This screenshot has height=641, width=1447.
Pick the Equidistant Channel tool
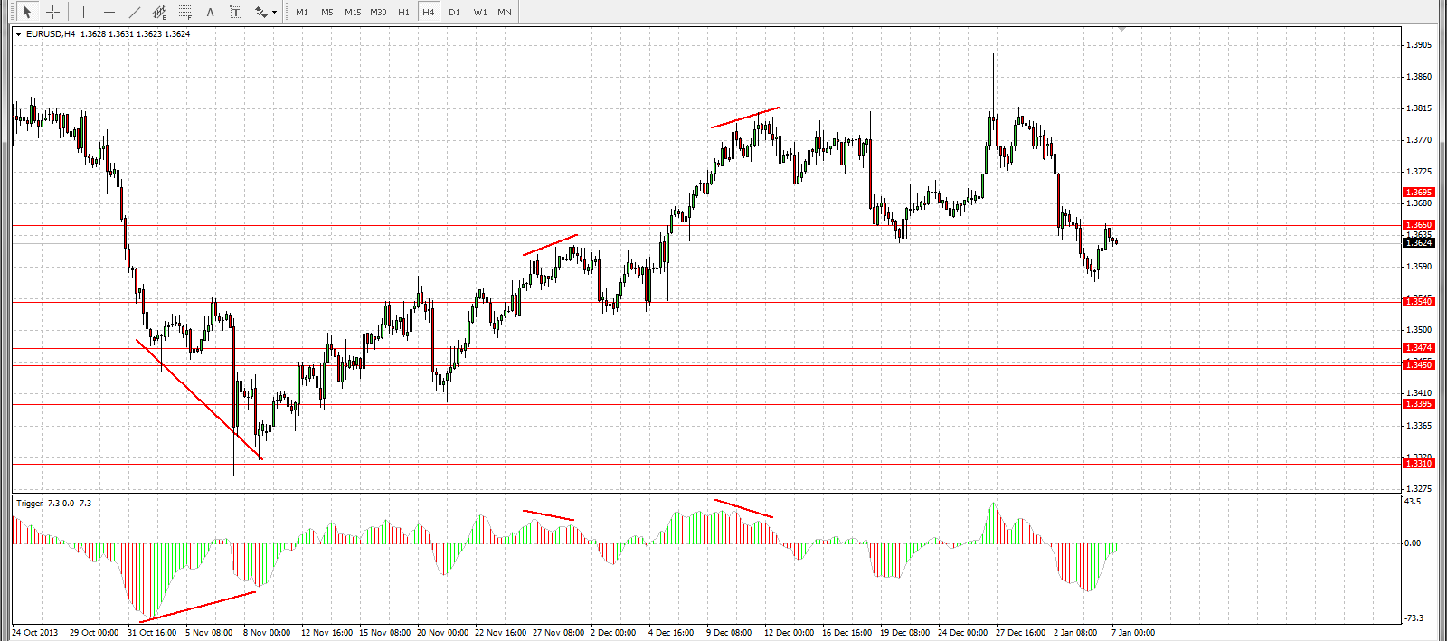160,12
